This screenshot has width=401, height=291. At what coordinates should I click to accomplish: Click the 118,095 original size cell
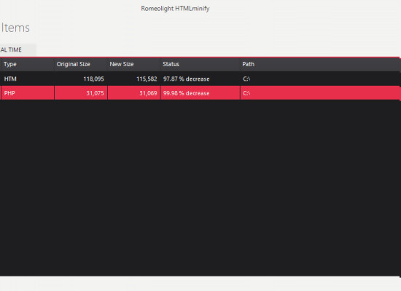(x=93, y=79)
